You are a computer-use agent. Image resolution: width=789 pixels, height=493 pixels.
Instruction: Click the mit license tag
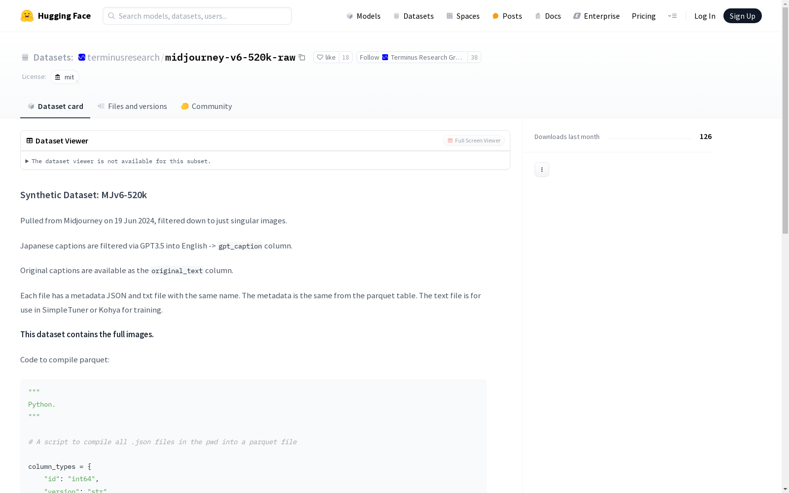click(65, 77)
